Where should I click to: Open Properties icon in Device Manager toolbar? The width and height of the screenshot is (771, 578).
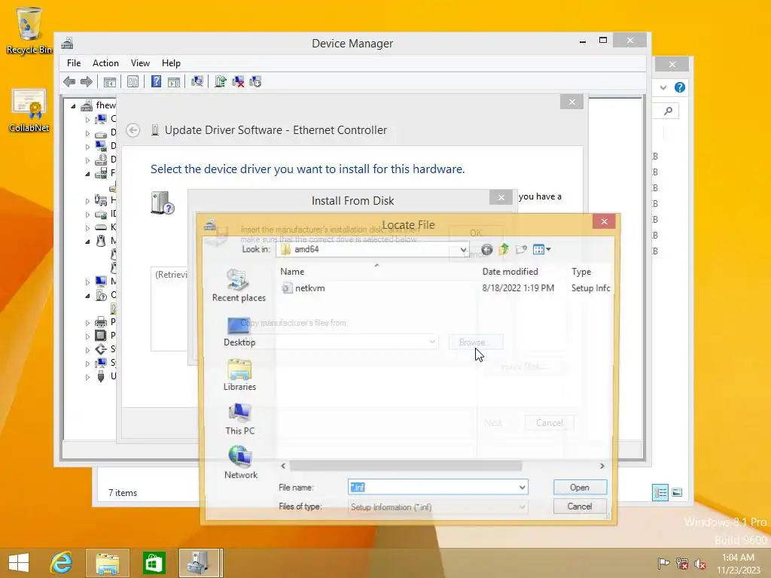click(133, 81)
